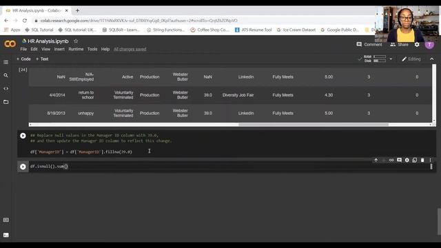Viewport: 441px width, 248px height.
Task: Select the '4.30' score cell
Action: pyautogui.click(x=329, y=95)
